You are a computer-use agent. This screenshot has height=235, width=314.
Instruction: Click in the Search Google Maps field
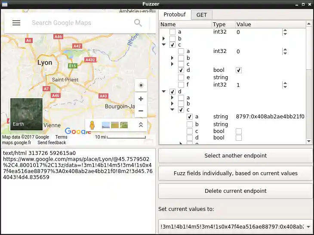tap(80, 23)
